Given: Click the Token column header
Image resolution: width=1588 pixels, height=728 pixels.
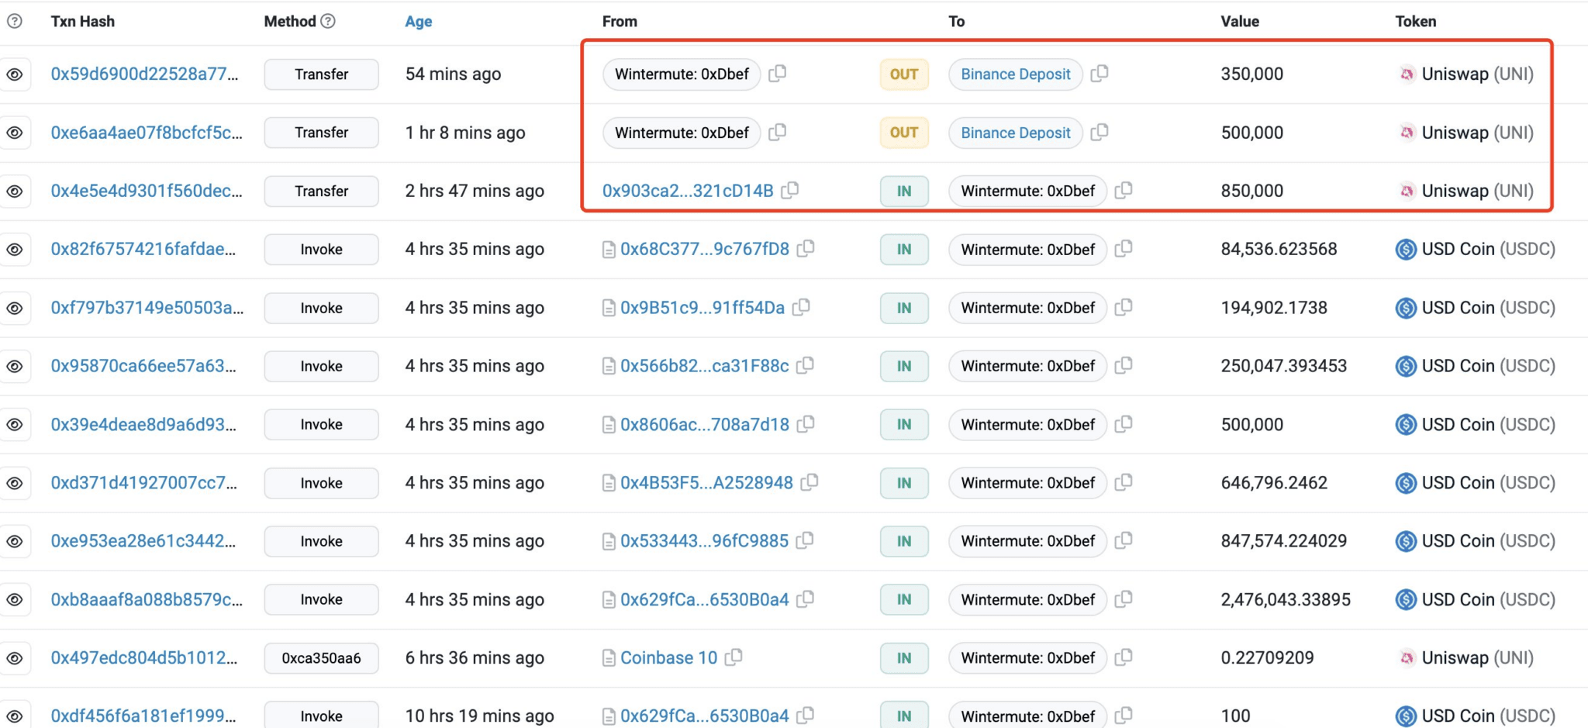Looking at the screenshot, I should [1416, 22].
